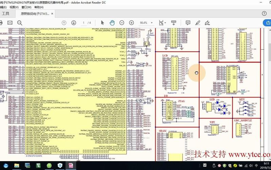
Task: Open the blue browser icon in taskbar
Action: click(x=6, y=166)
